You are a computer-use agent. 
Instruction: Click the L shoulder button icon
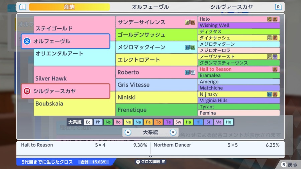pos(22,7)
